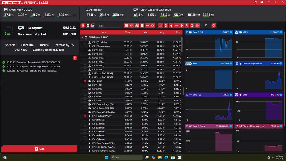Toggle the motherboard hardware filter icon

pyautogui.click(x=137, y=26)
